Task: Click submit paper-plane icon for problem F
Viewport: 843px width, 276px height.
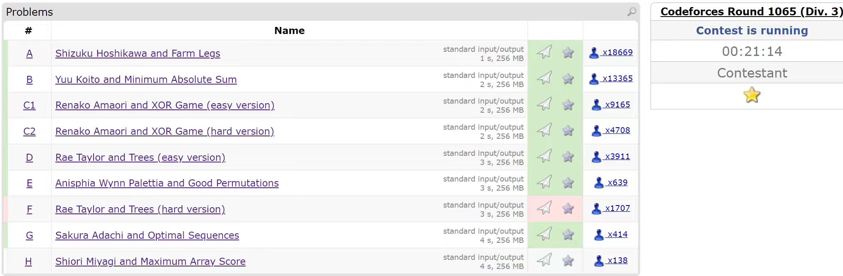Action: (544, 208)
